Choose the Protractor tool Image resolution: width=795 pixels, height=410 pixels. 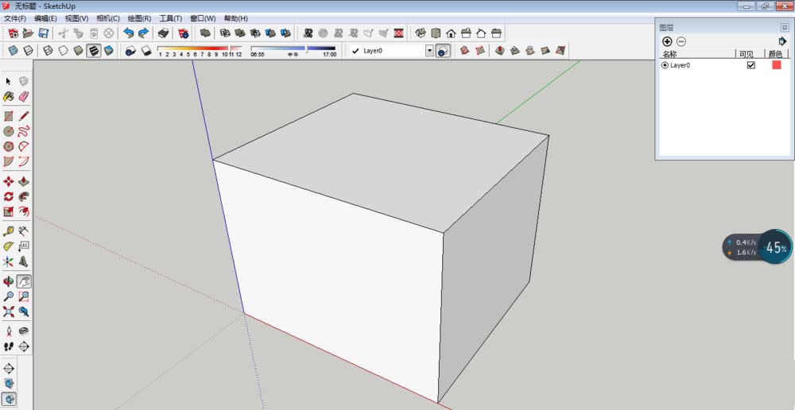[9, 246]
